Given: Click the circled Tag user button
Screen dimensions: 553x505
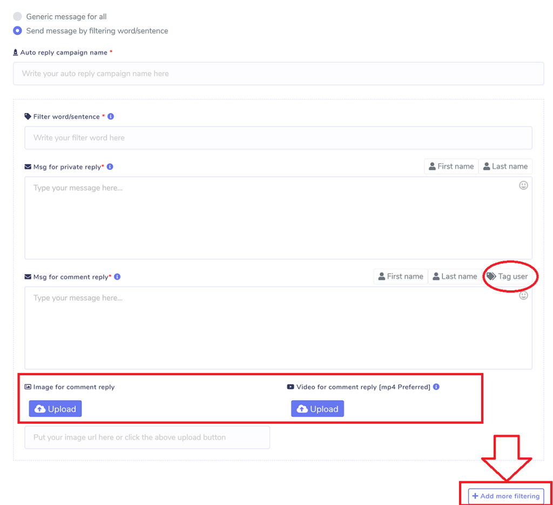Looking at the screenshot, I should [x=509, y=276].
